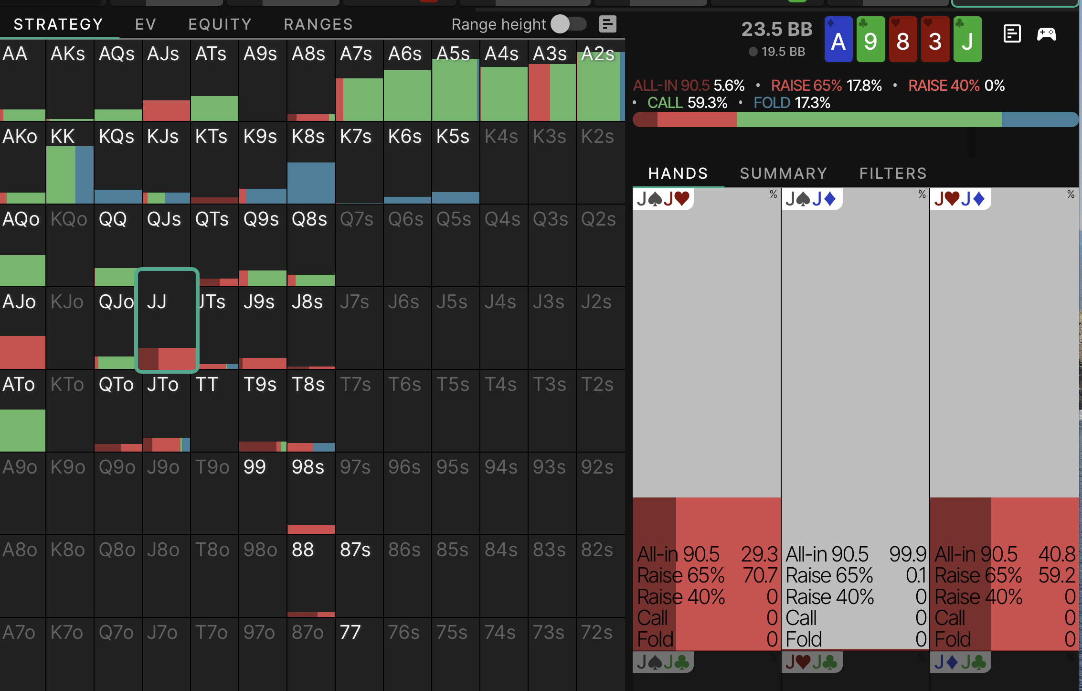Screen dimensions: 1082x691
Task: Select the ATo hand cell
Action: tap(22, 411)
